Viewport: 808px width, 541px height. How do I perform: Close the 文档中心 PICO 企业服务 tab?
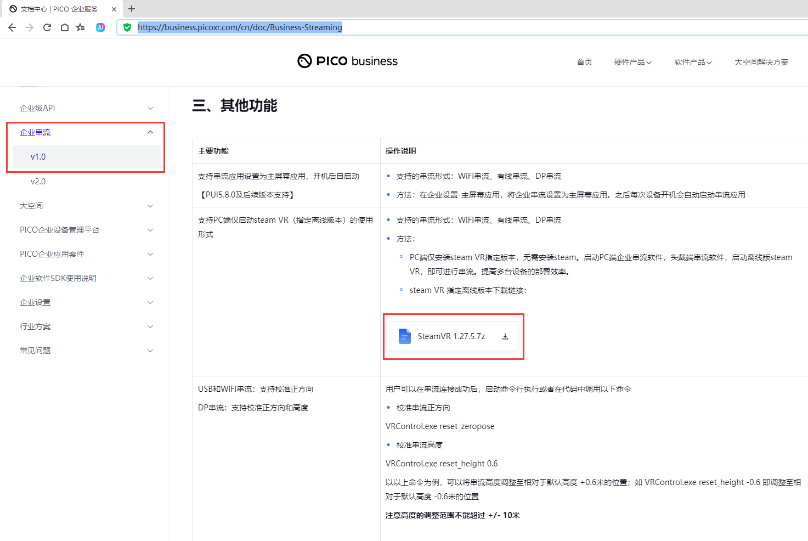coord(114,9)
